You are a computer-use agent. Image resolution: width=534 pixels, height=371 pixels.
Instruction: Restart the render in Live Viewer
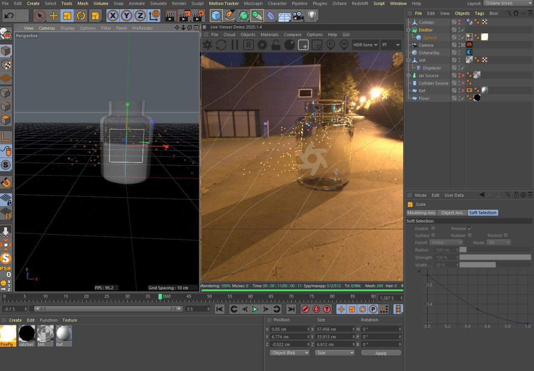click(x=221, y=45)
